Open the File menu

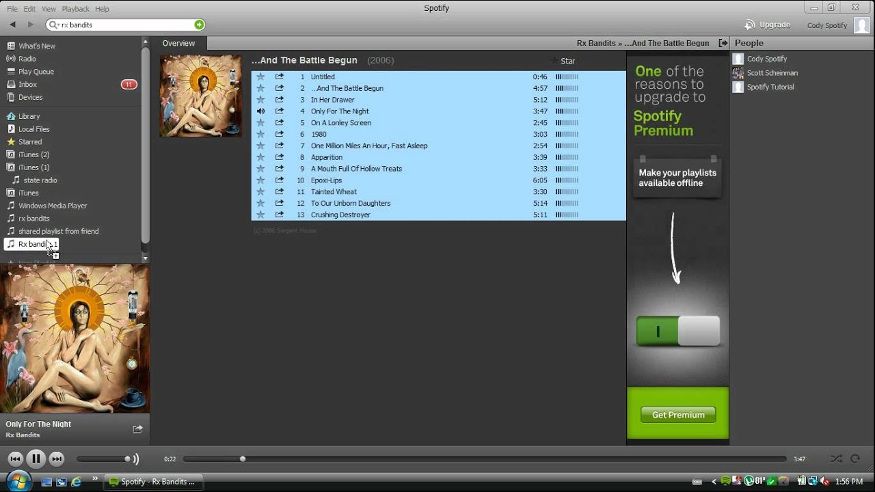[12, 9]
